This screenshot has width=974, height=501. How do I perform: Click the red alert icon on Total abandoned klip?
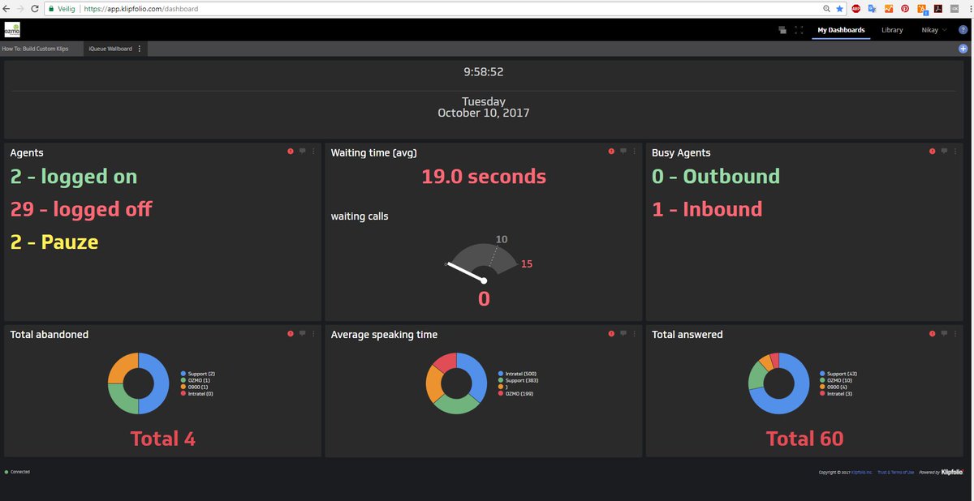tap(291, 333)
